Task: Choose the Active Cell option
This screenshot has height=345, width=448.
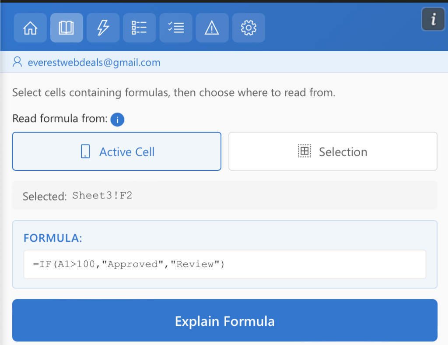Action: (x=117, y=151)
